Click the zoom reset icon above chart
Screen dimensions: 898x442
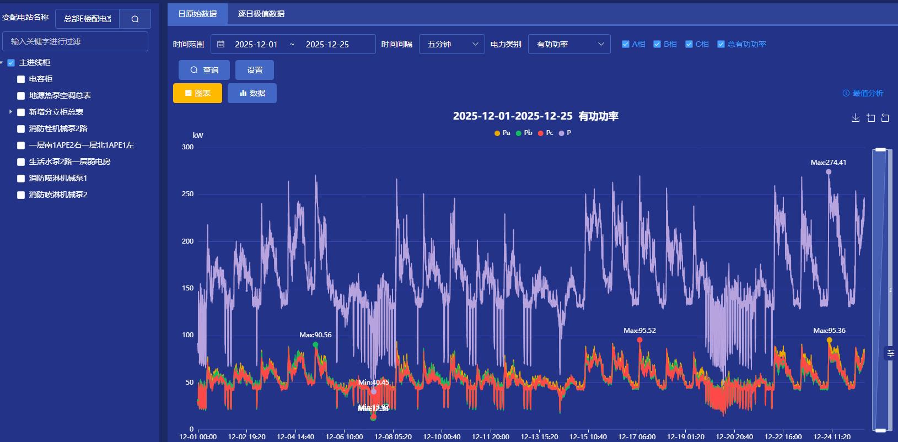coord(885,118)
